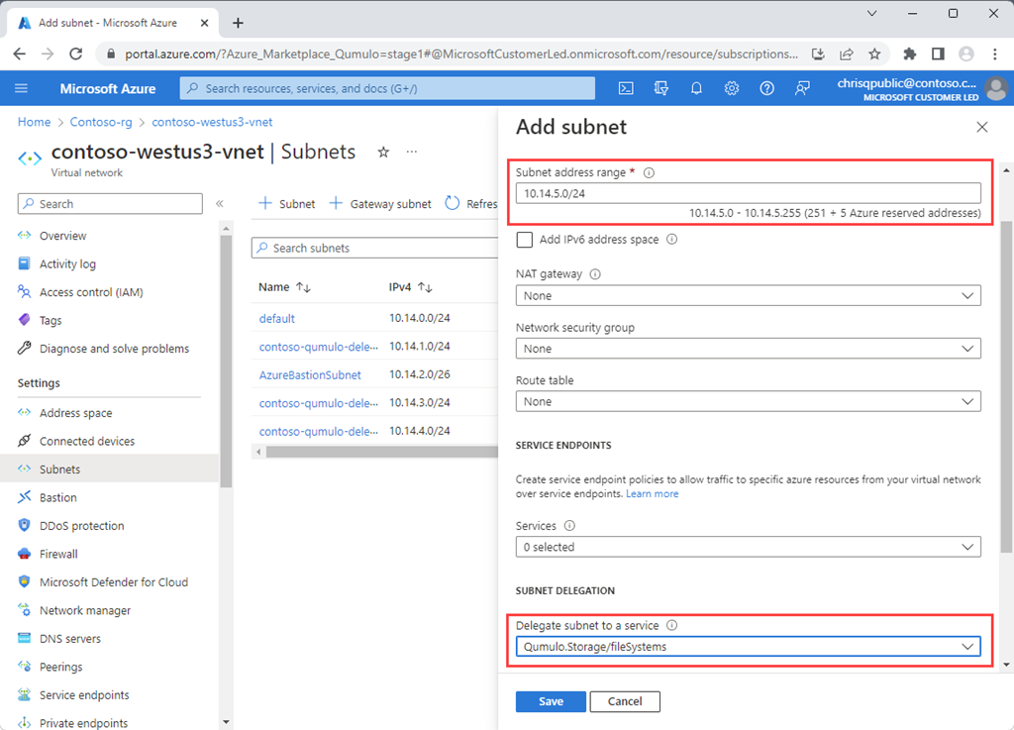Open the Azure portal hamburger menu
The width and height of the screenshot is (1014, 730).
[22, 88]
